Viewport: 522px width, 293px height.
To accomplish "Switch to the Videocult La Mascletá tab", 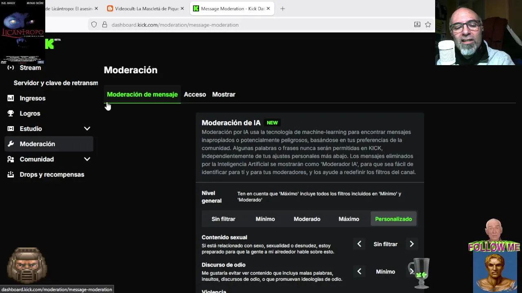I will tap(146, 9).
